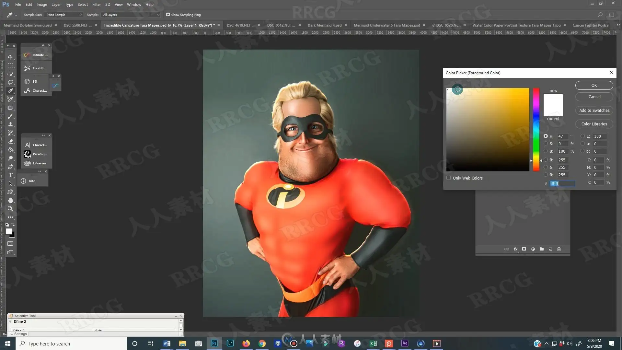622x350 pixels.
Task: Click the vertical hue spectrum slider
Action: 536,130
